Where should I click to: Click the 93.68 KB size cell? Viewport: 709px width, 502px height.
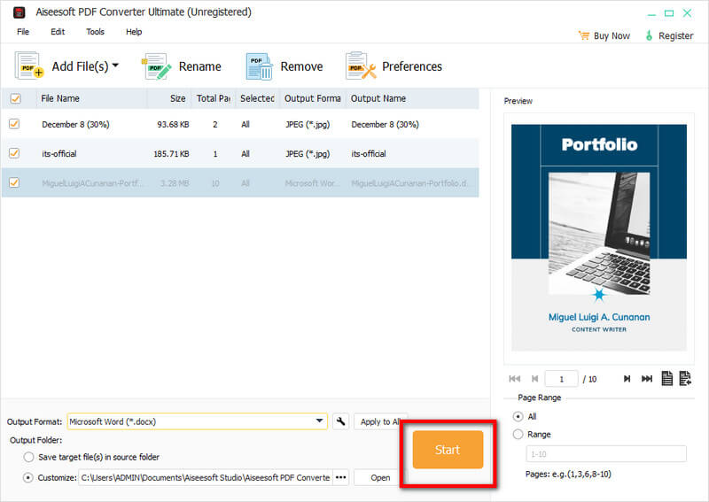[x=173, y=124]
